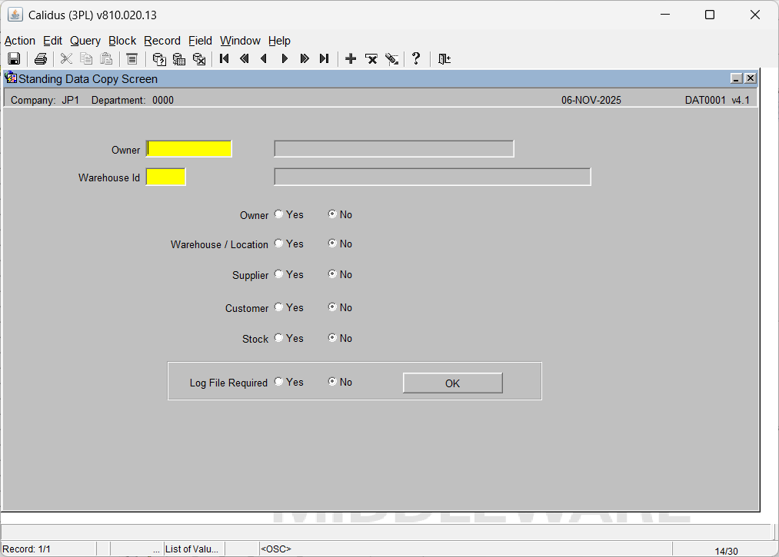Open Help with the question mark icon
This screenshot has height=557, width=779.
[416, 59]
